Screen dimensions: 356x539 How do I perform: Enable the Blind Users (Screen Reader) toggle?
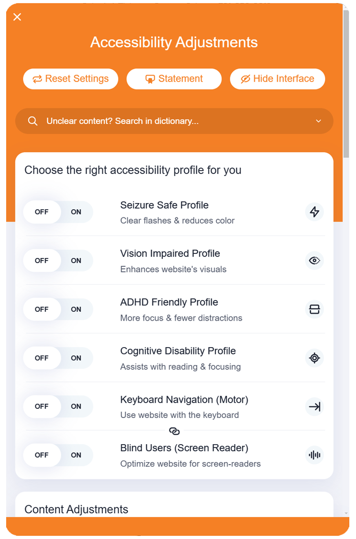(76, 455)
